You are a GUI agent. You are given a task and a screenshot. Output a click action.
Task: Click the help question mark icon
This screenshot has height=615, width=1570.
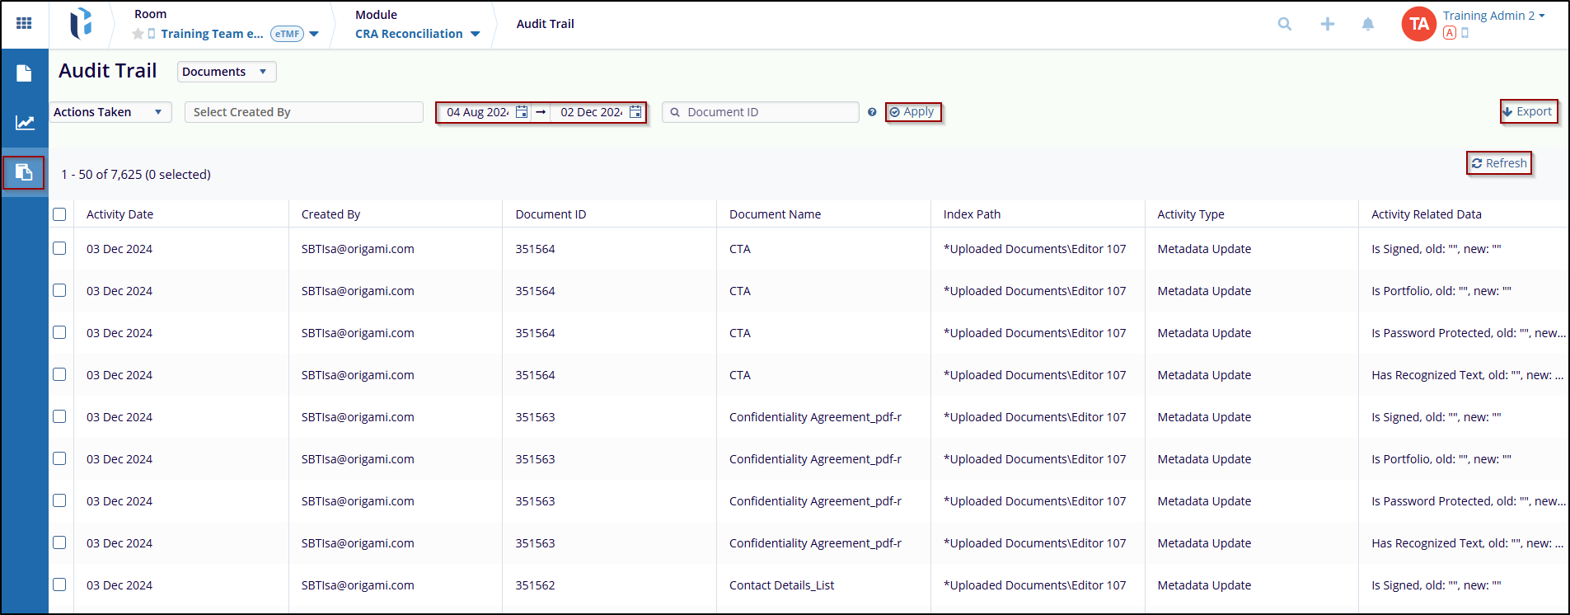(x=872, y=112)
